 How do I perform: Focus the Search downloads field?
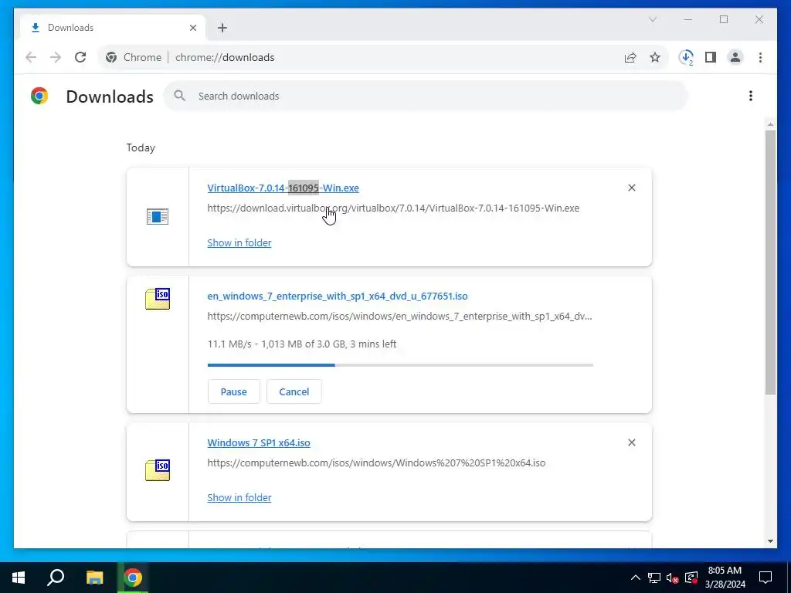[x=426, y=96]
